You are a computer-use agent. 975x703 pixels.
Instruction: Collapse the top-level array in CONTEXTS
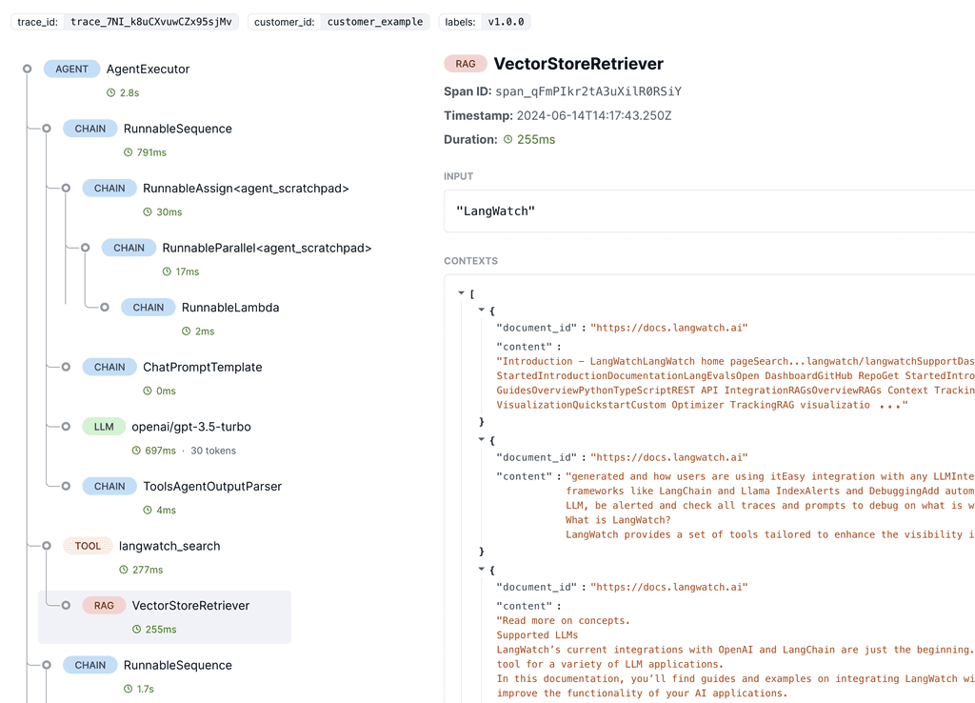[x=462, y=293]
